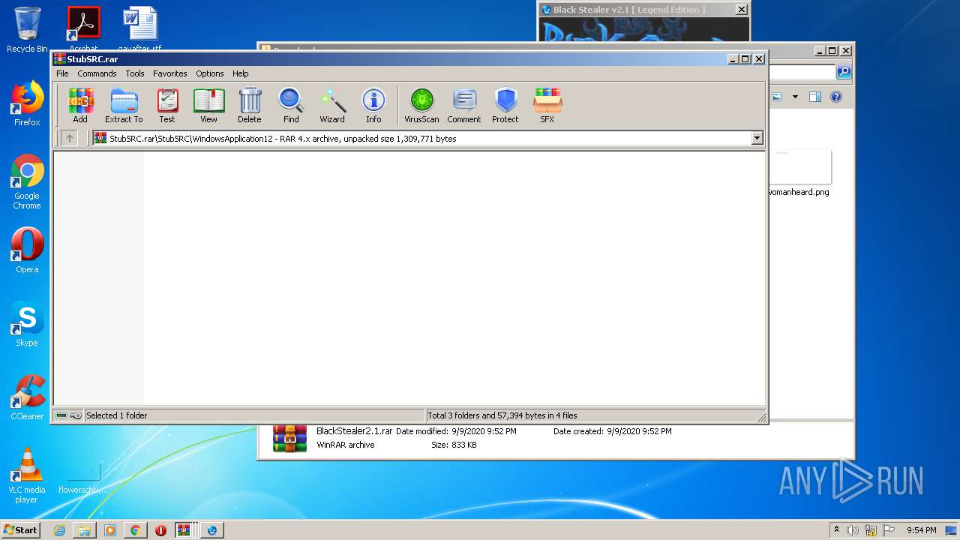Click the View book icon
960x540 pixels.
click(x=208, y=105)
